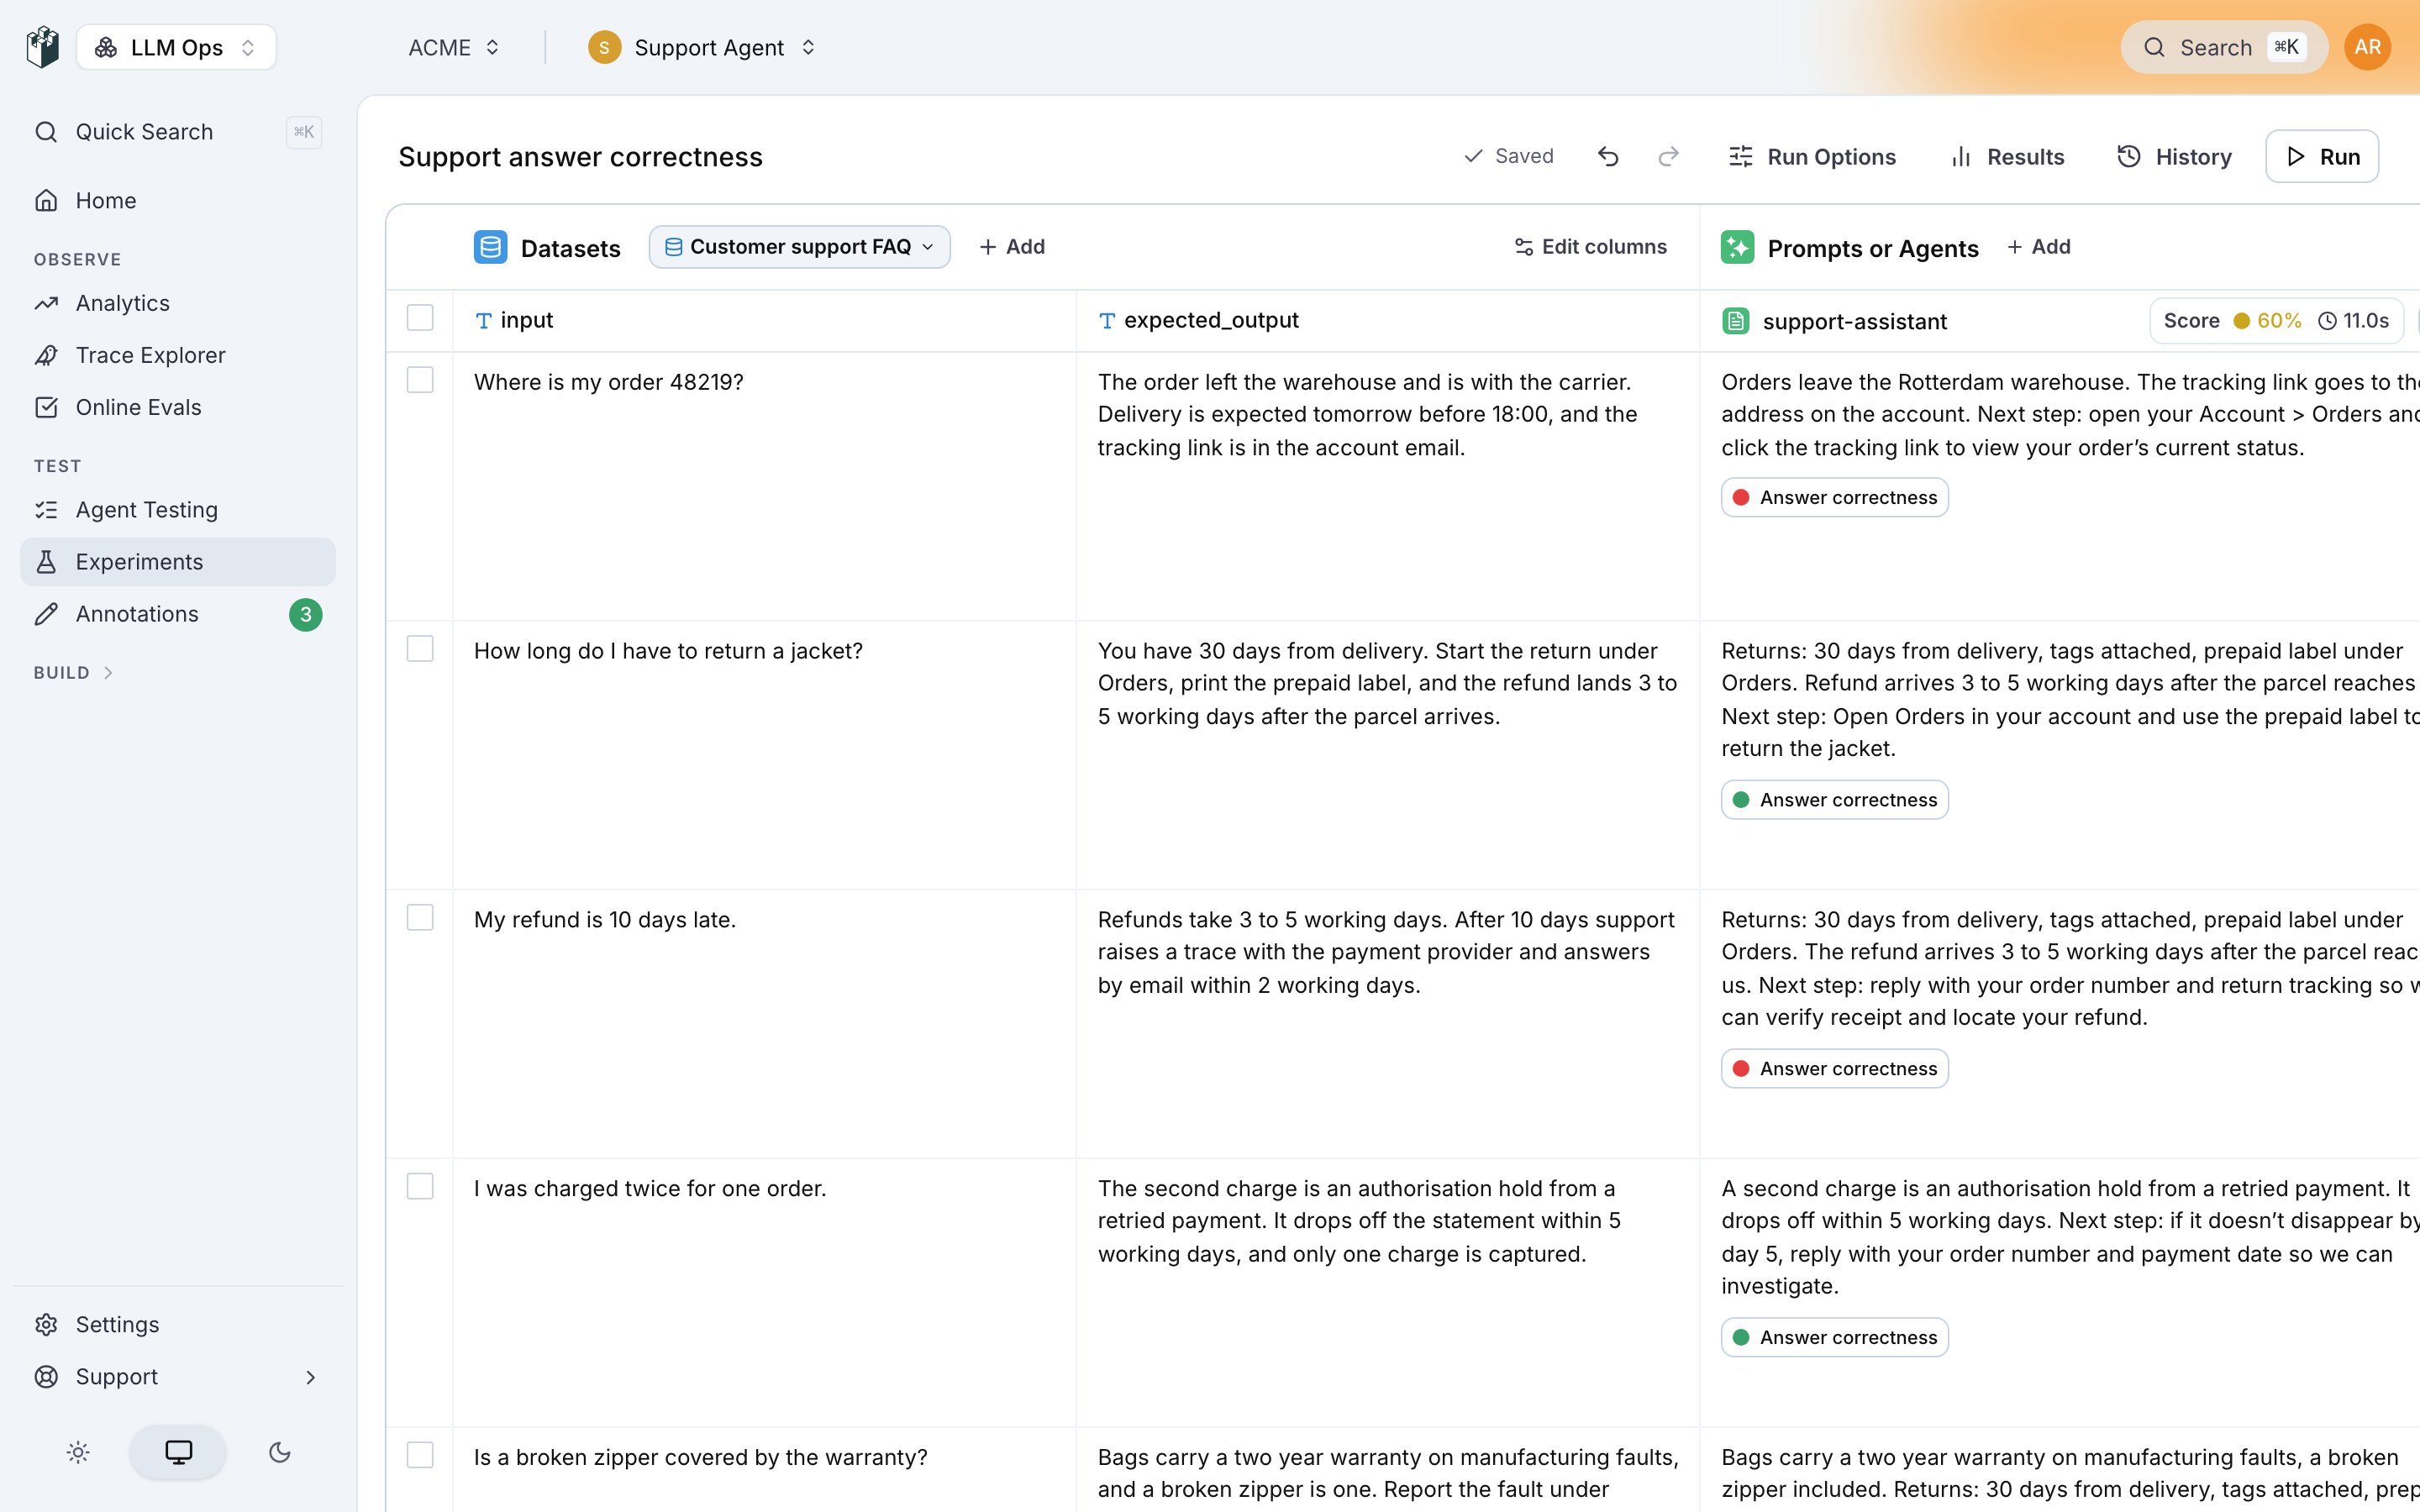Click the Score 60% summary badge
2420x1512 pixels.
pyautogui.click(x=2276, y=321)
